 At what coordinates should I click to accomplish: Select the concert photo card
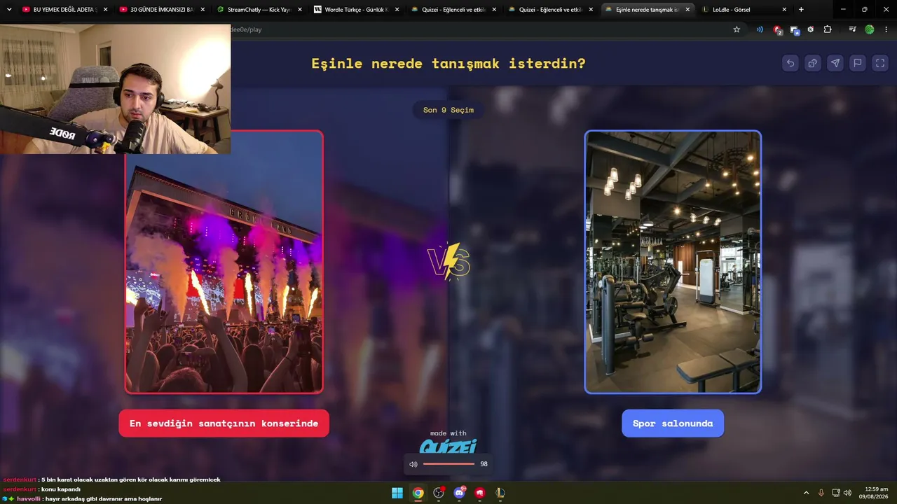coord(224,262)
